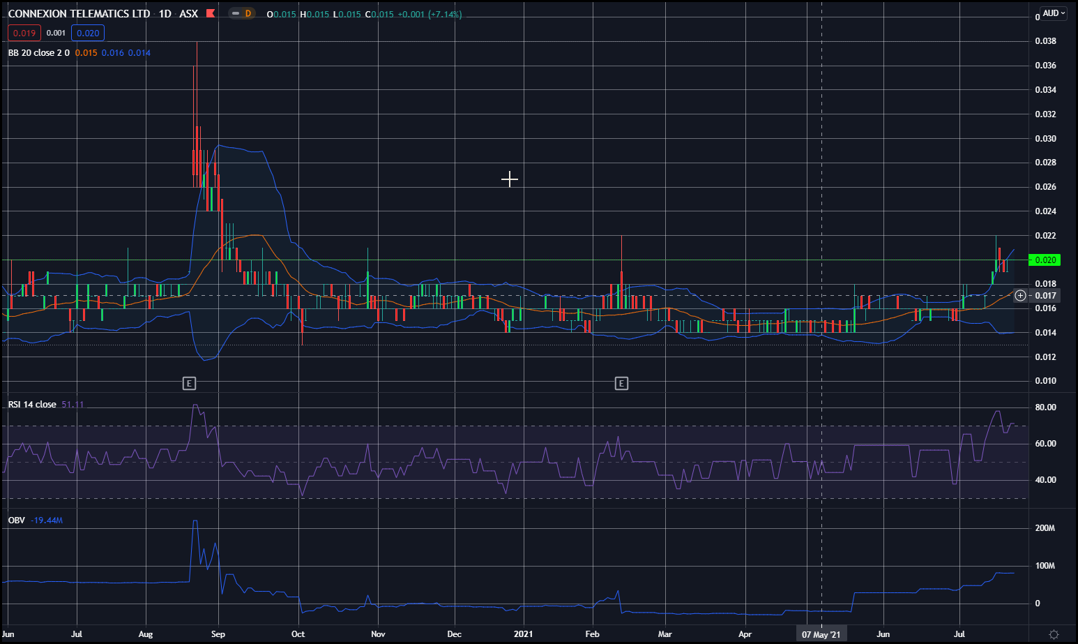Click the ASX exchange label
Screen dimensions: 1078x644
189,14
